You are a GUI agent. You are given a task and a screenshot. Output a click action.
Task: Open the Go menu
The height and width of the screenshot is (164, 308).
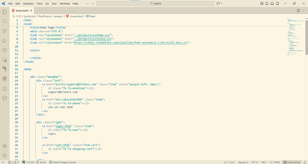(47, 3)
